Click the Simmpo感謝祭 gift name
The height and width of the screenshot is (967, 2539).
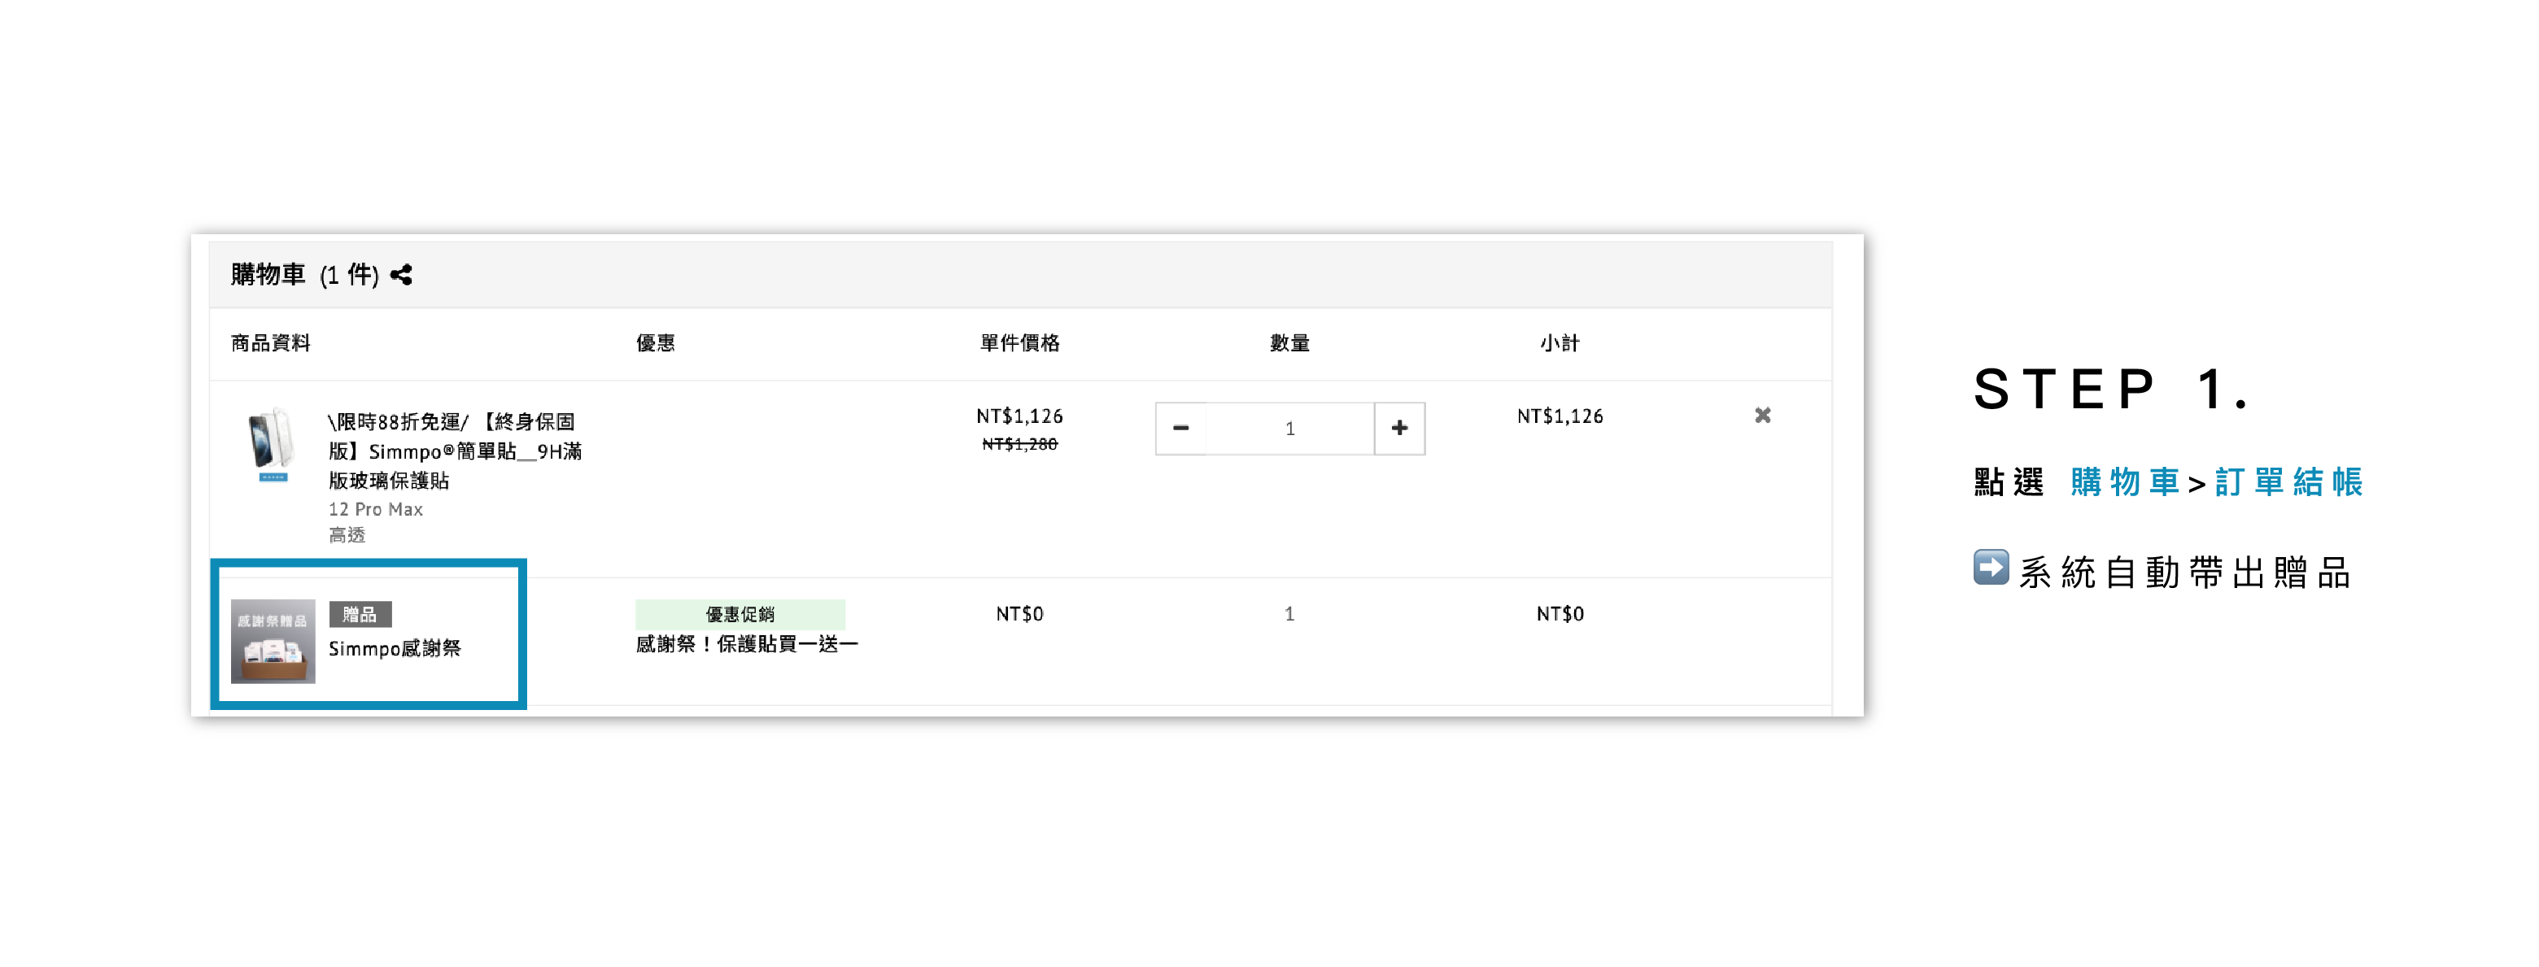coord(395,649)
